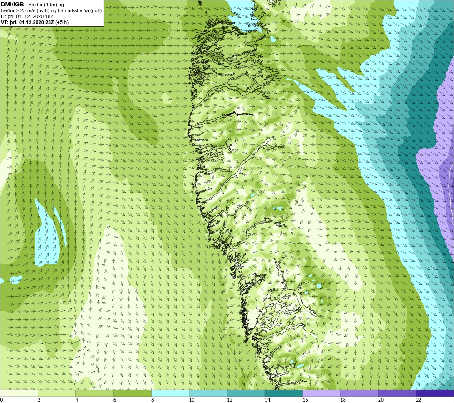Click the '0' scale label
Viewport: 454px width, 403px height.
pyautogui.click(x=1, y=400)
